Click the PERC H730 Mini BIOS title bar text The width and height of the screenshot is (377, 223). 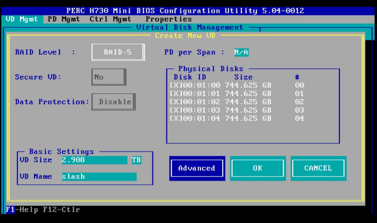pyautogui.click(x=185, y=11)
